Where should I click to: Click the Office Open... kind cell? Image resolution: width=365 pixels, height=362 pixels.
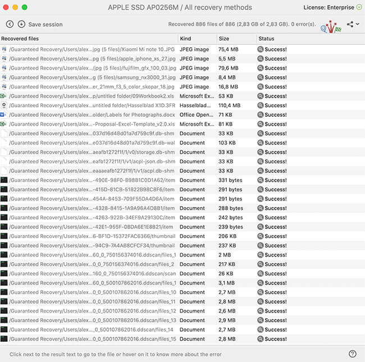coord(196,114)
